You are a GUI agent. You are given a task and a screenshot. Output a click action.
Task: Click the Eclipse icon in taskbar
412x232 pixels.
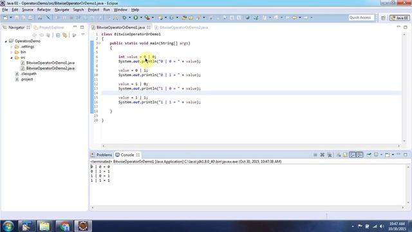(x=83, y=226)
